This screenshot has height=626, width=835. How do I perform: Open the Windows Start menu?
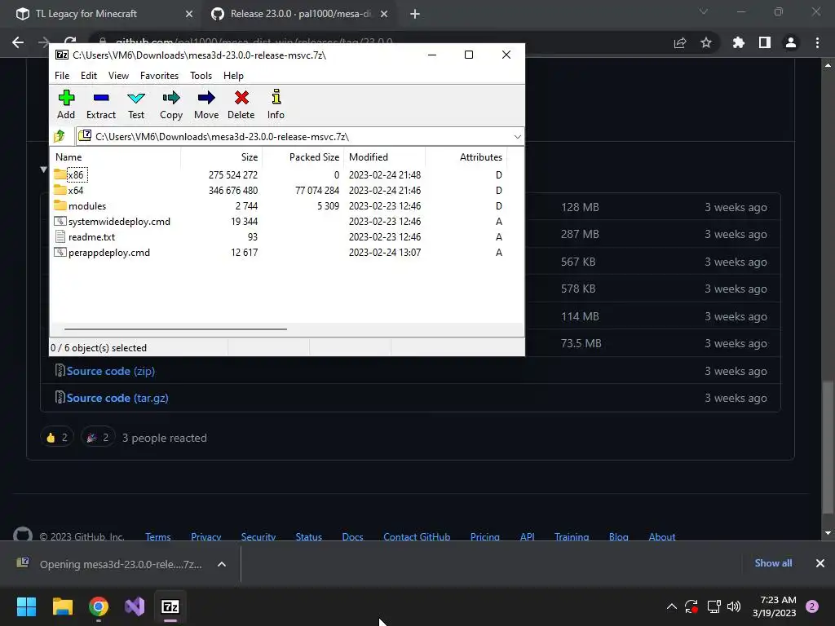click(x=26, y=606)
